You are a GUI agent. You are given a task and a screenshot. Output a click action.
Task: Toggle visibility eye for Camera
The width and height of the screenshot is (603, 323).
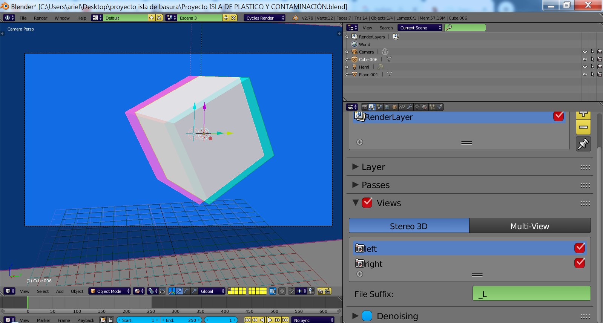[585, 52]
